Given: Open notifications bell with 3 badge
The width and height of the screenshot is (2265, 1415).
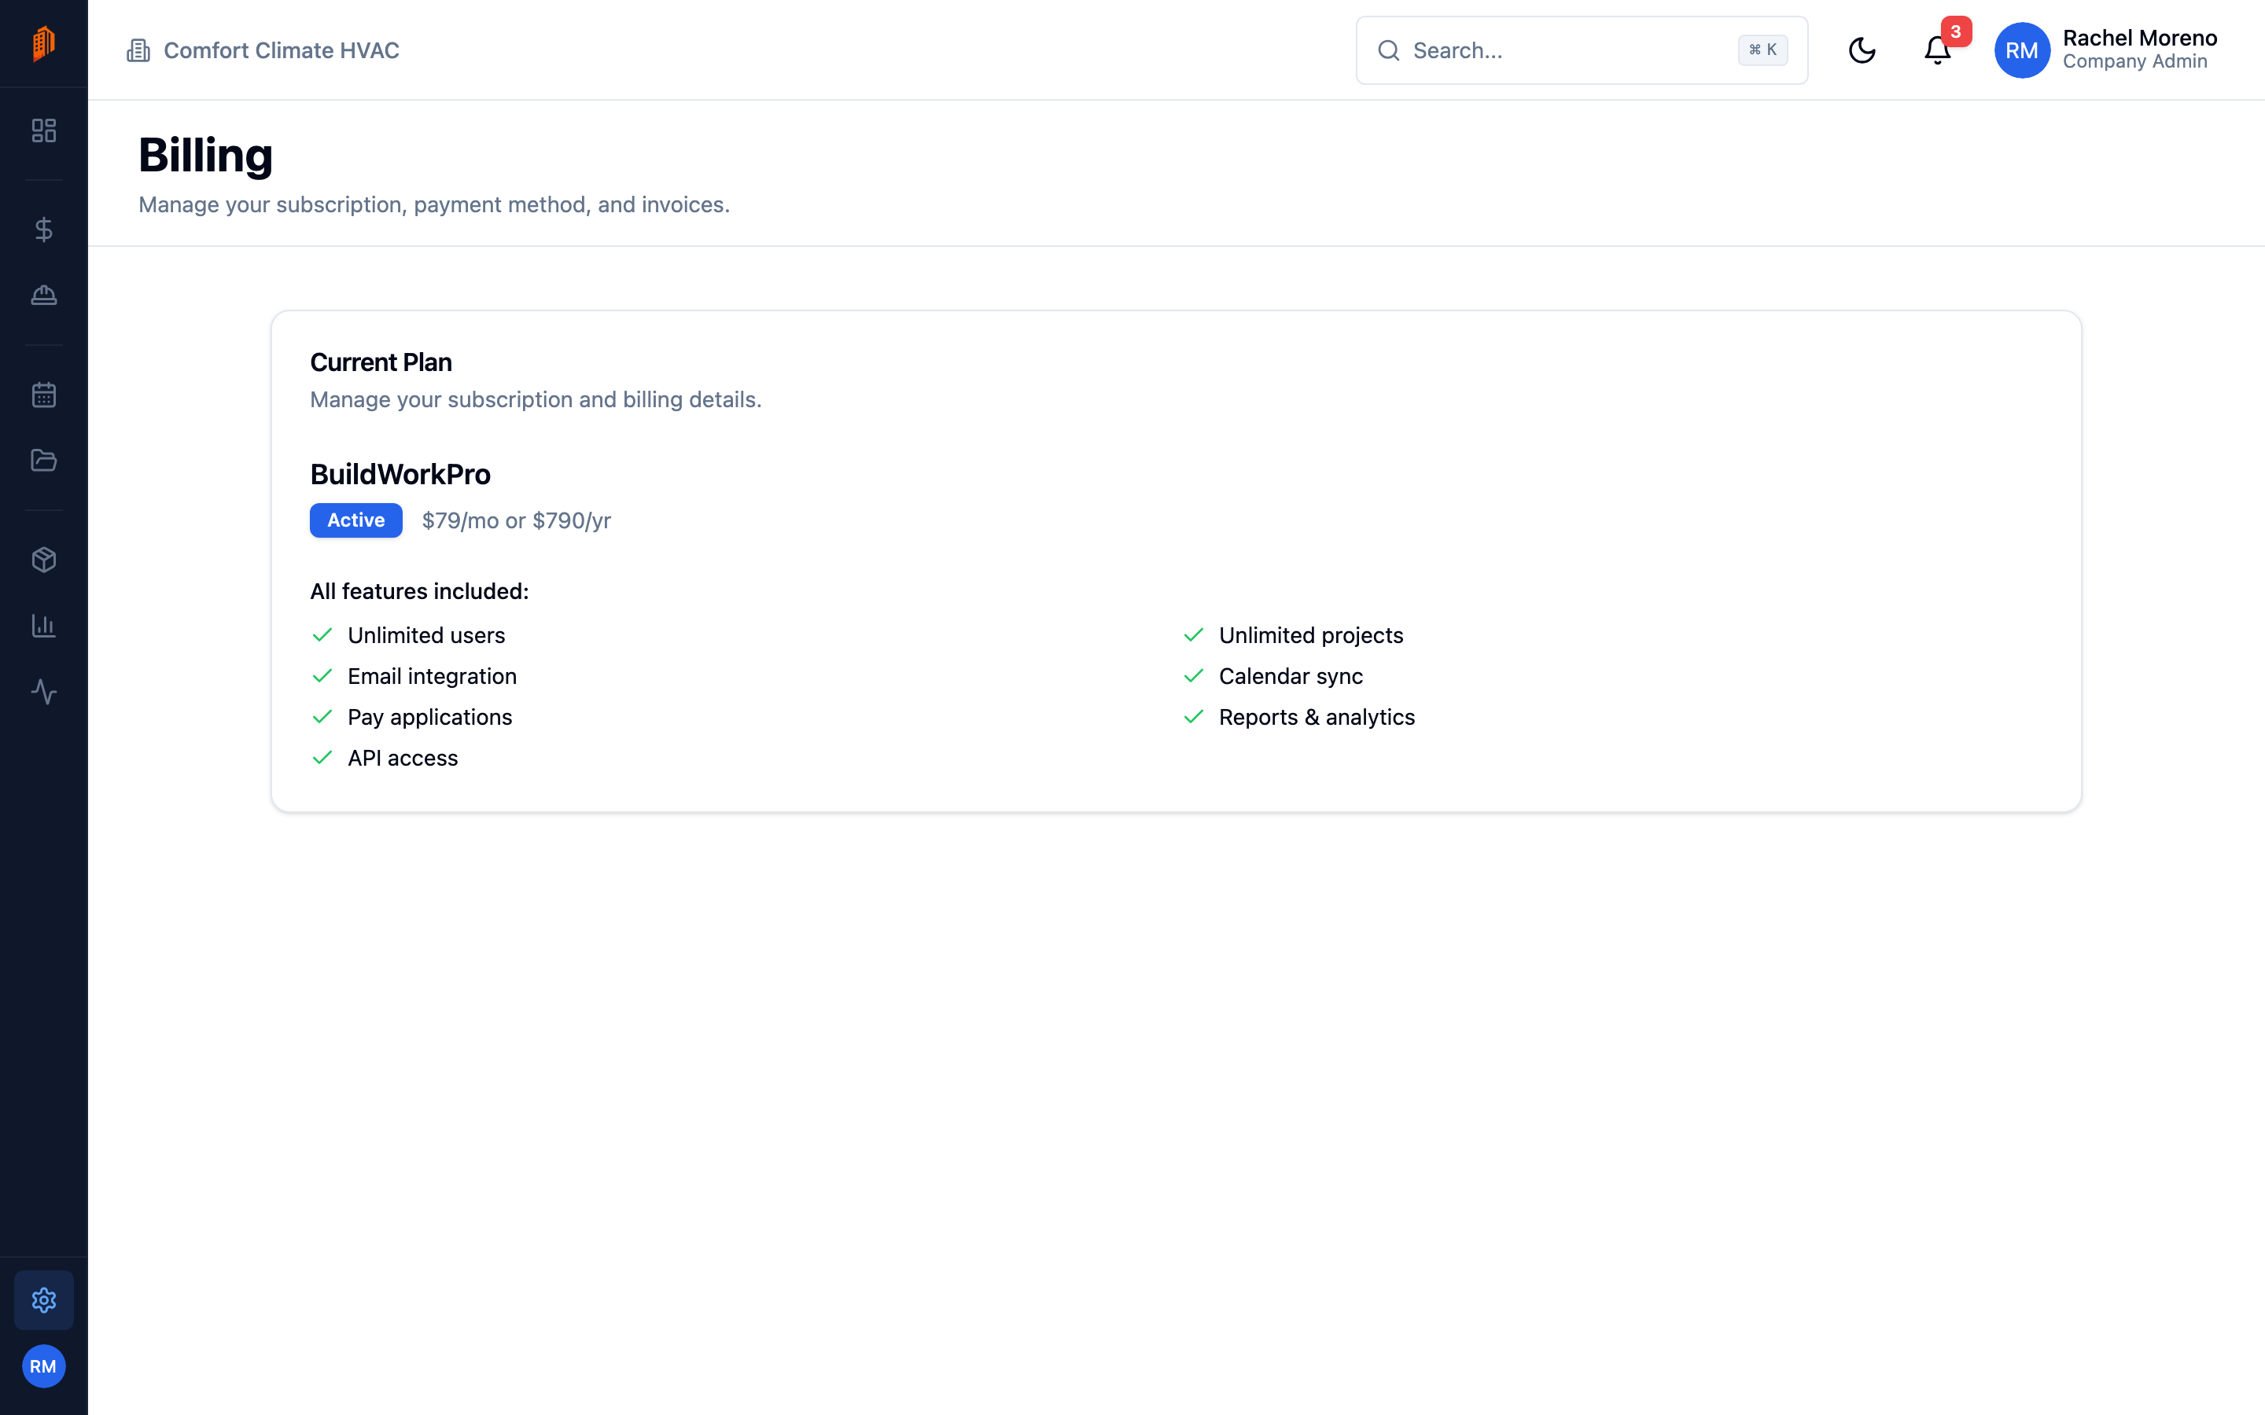Looking at the screenshot, I should point(1937,50).
